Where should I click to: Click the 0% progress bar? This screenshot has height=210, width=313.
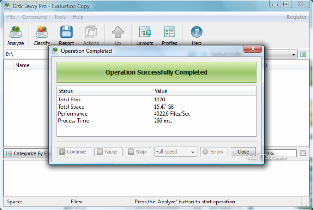280,153
